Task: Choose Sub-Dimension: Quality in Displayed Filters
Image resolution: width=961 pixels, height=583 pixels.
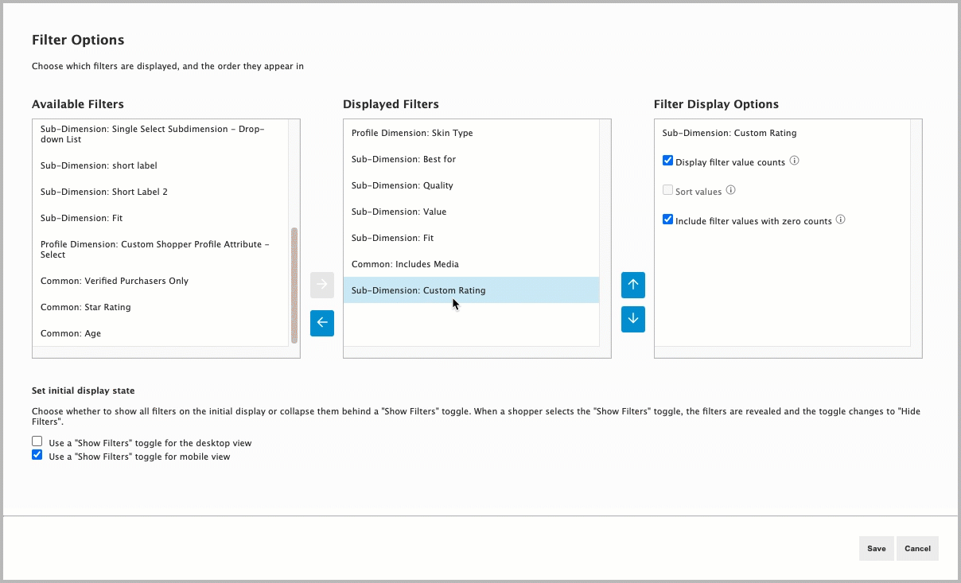Action: pos(402,185)
